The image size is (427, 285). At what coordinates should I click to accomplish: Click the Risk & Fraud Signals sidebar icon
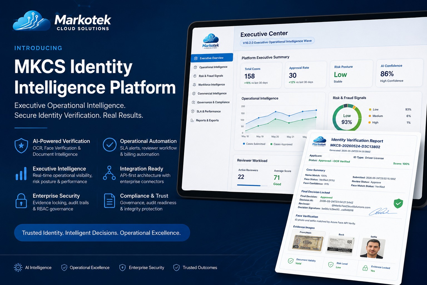coord(195,76)
